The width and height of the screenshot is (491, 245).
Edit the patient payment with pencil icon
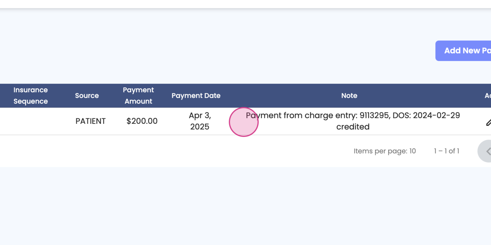coord(488,122)
